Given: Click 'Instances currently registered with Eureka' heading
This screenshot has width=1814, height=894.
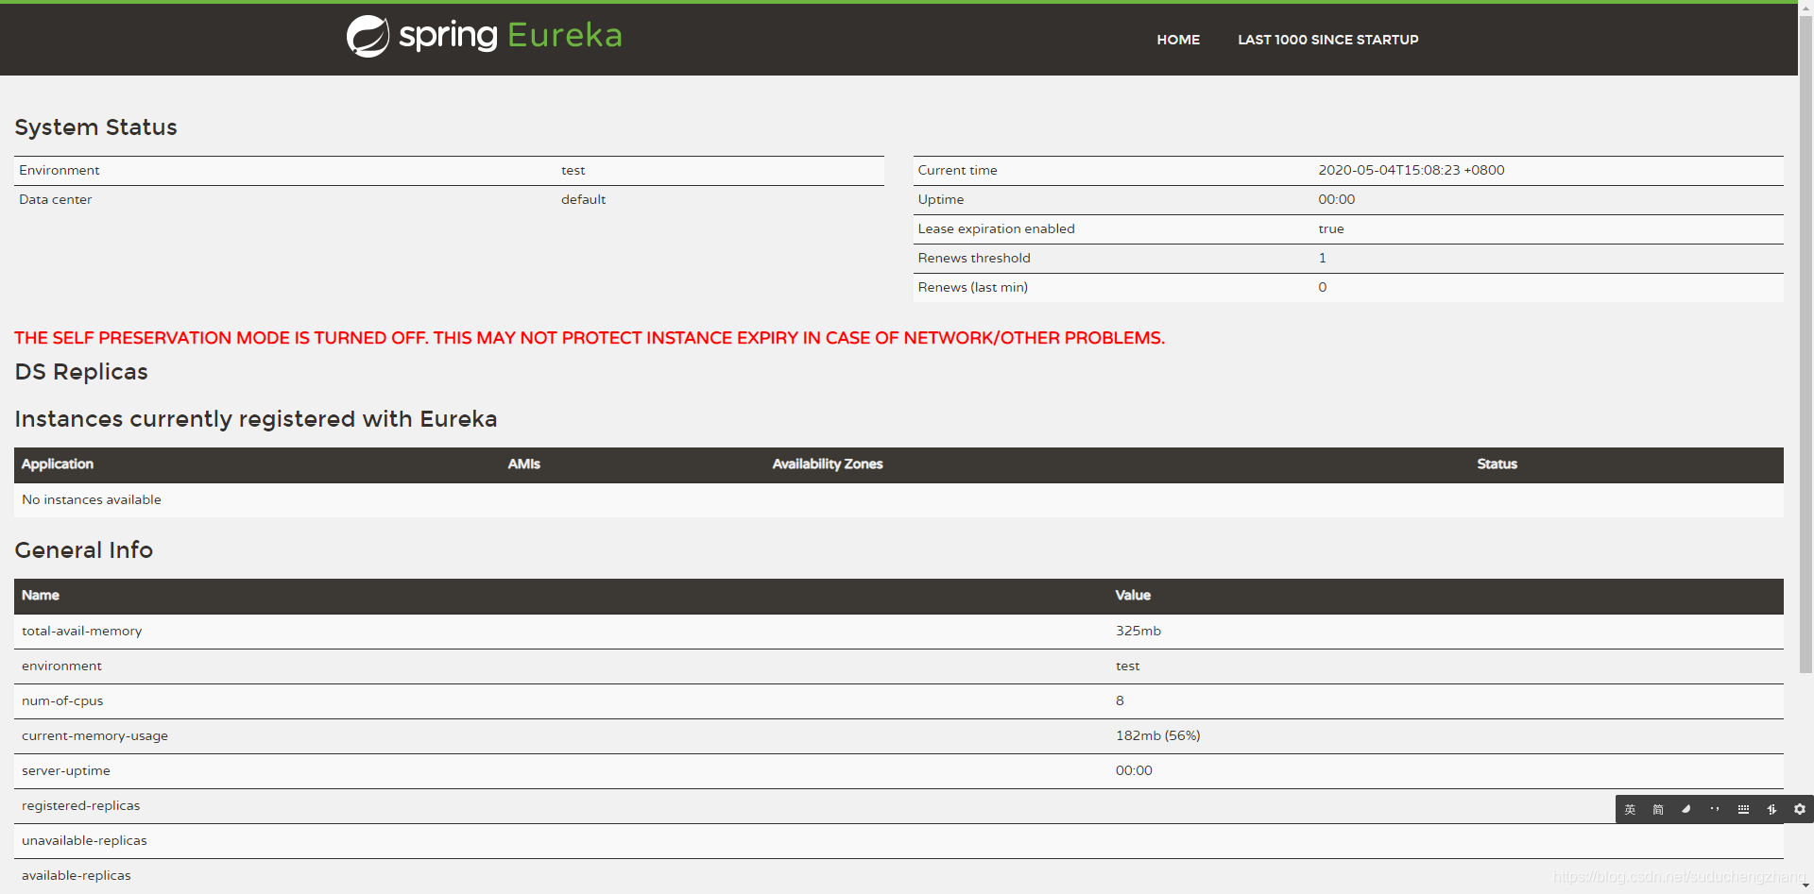Looking at the screenshot, I should tap(255, 419).
